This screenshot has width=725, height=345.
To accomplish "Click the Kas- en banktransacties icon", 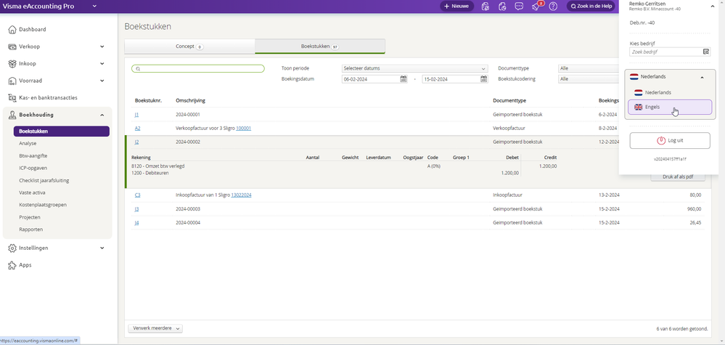I will tap(12, 97).
